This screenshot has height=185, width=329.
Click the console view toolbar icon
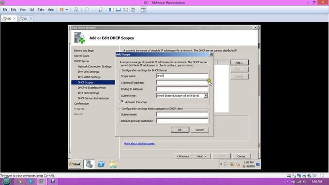coord(143,10)
